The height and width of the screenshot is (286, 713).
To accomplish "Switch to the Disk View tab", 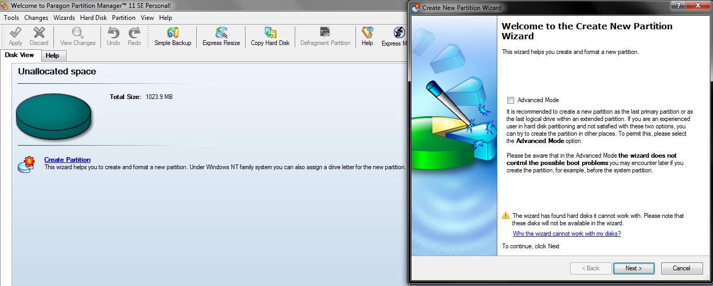I will click(x=19, y=55).
